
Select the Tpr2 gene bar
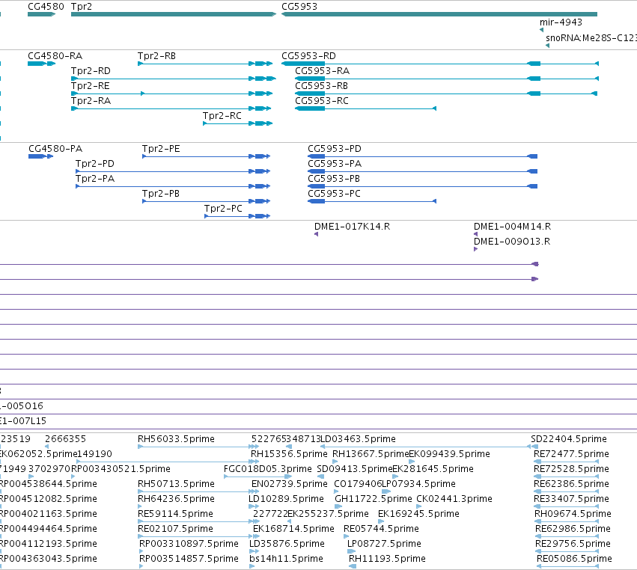point(174,14)
